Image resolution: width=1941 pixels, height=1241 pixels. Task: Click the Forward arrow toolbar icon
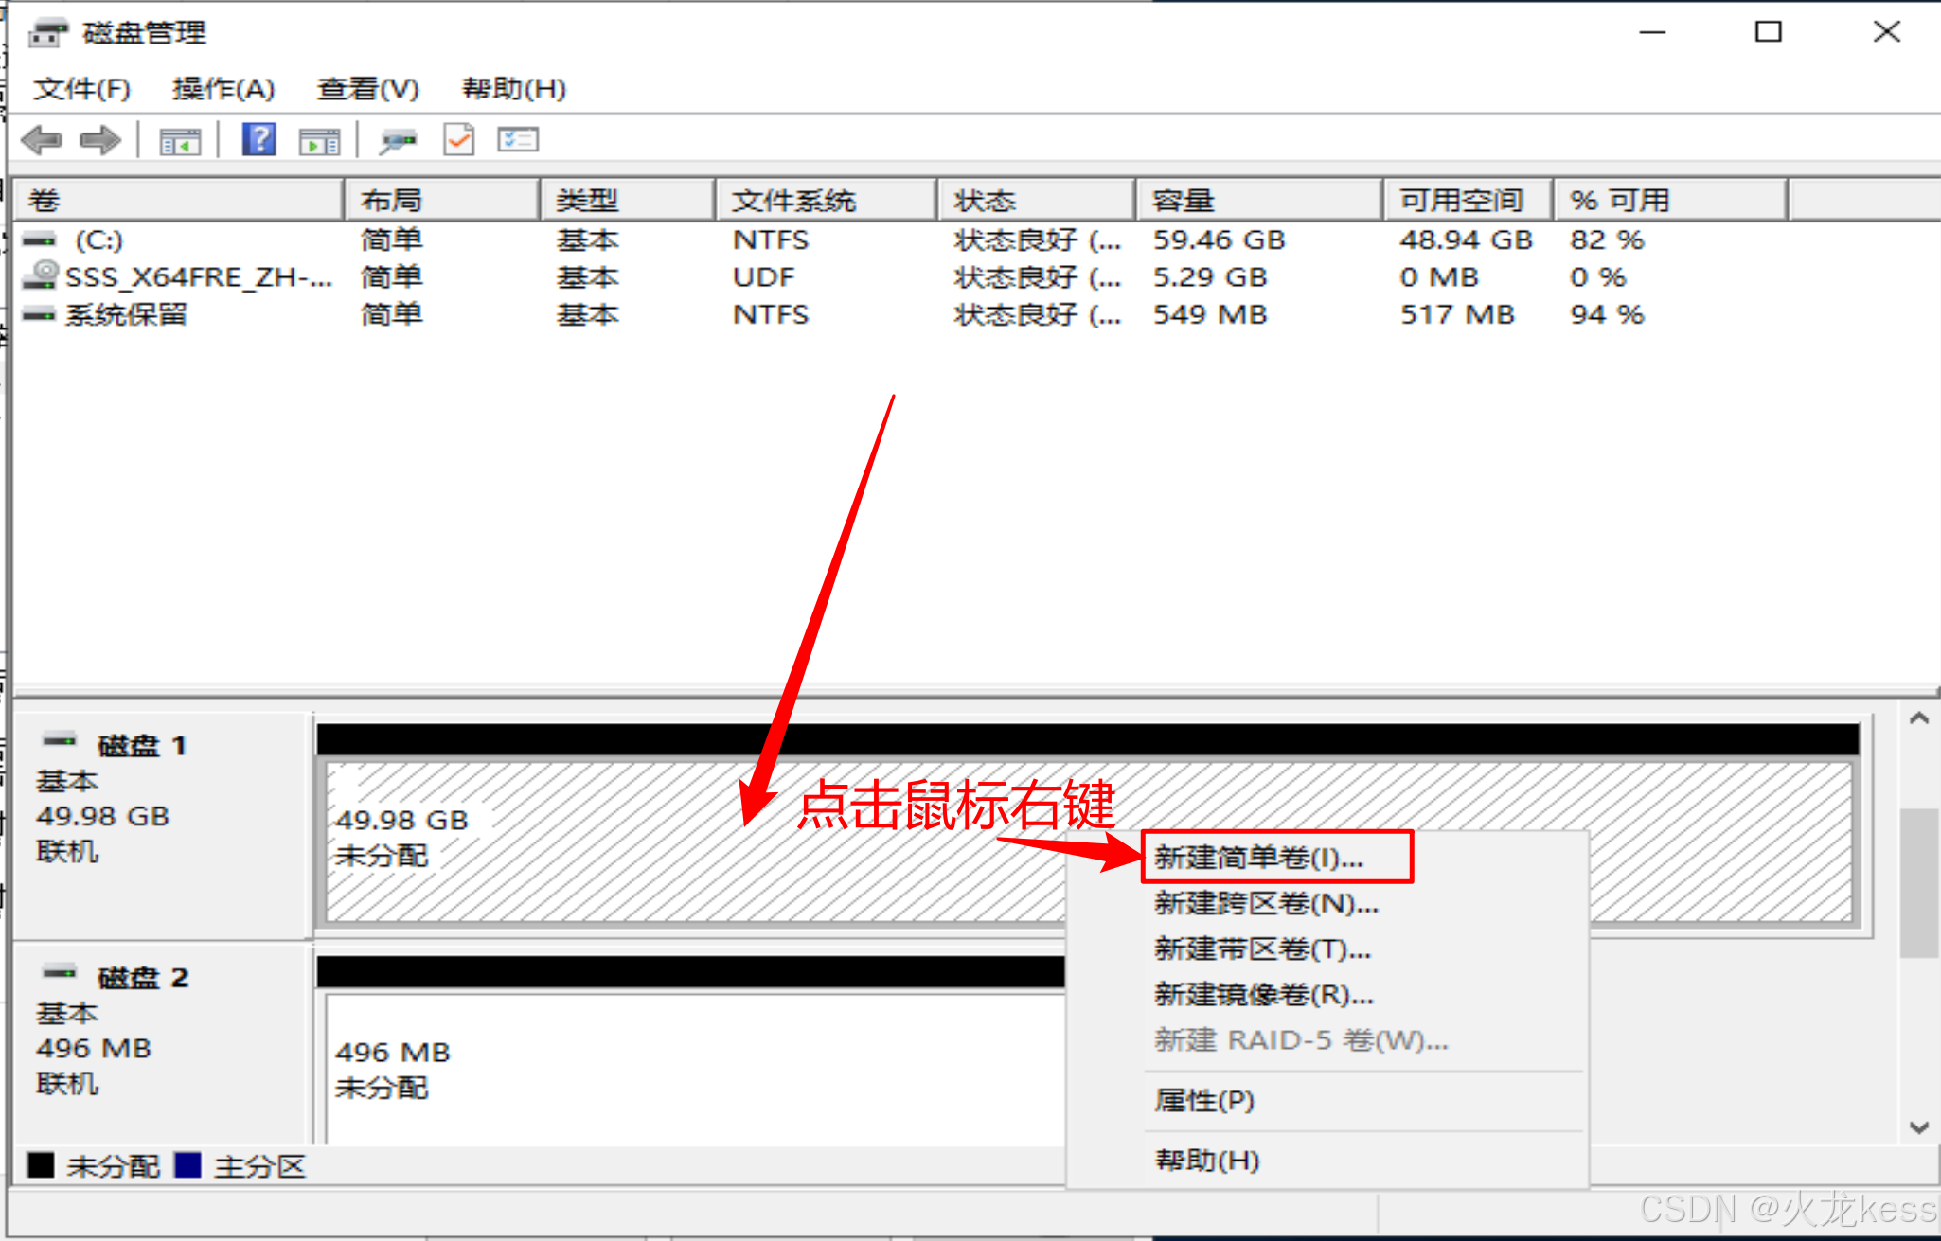(x=99, y=141)
